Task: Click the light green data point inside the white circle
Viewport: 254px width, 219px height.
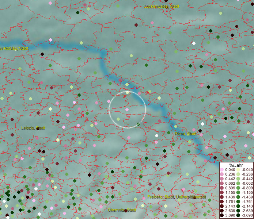Action: click(118, 119)
